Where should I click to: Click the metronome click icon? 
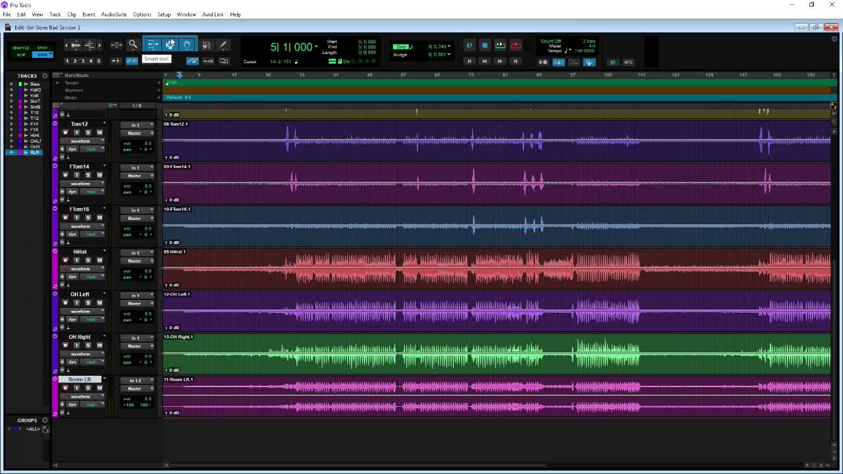(x=558, y=62)
